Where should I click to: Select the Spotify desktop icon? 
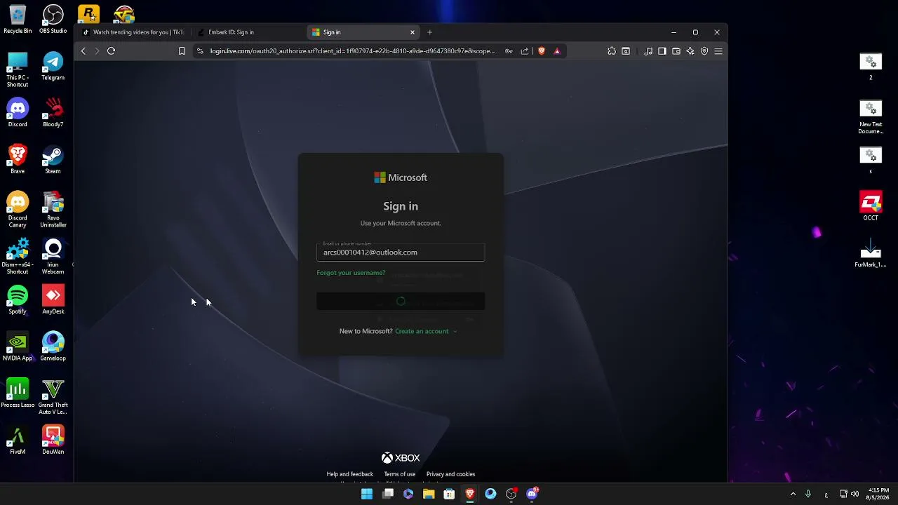point(18,300)
